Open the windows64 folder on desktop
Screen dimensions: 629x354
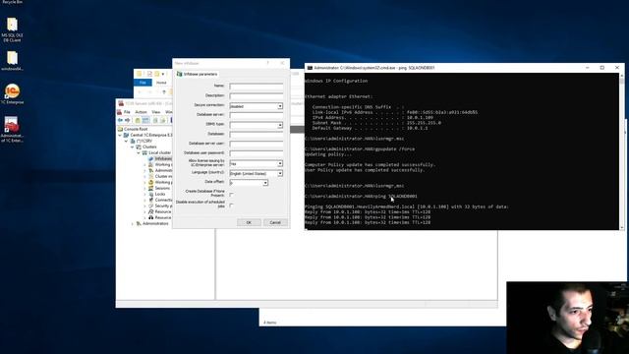[x=12, y=61]
